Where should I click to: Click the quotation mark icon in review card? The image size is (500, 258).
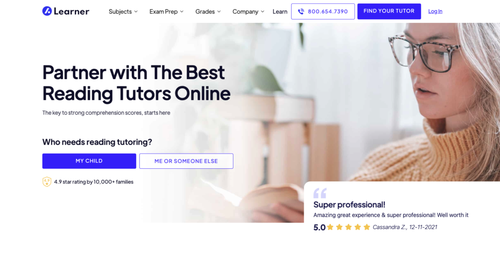click(320, 193)
